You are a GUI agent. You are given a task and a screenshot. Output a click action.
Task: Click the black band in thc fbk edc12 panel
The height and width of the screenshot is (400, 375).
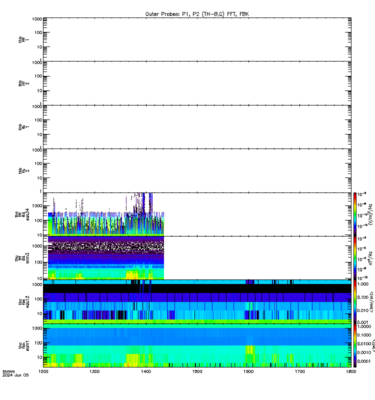pyautogui.click(x=197, y=289)
